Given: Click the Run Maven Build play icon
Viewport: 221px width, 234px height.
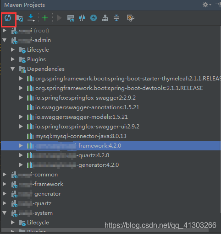Looking at the screenshot, I should pos(59,18).
